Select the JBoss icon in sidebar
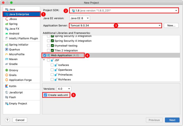 point(7,19)
